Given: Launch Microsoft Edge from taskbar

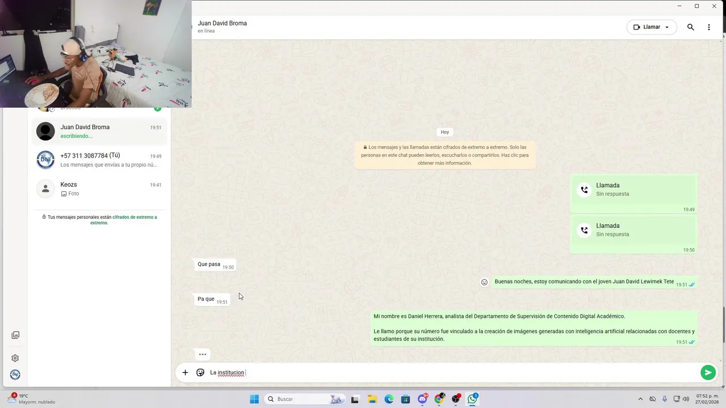Looking at the screenshot, I should 389,399.
